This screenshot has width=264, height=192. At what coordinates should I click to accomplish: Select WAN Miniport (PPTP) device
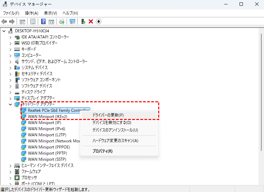[x=44, y=153]
